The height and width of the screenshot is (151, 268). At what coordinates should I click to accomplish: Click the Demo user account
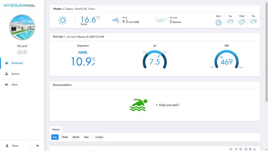point(15,145)
